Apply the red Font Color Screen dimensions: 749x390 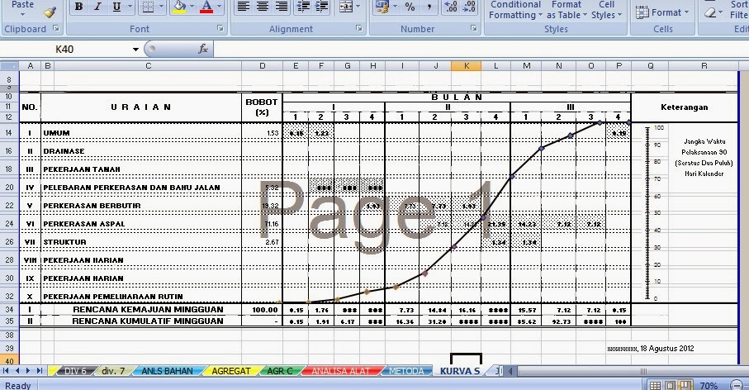point(206,7)
